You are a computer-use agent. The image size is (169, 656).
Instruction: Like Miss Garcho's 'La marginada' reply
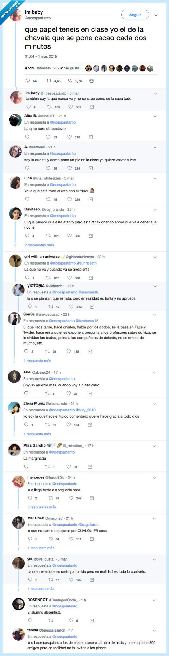pyautogui.click(x=68, y=467)
